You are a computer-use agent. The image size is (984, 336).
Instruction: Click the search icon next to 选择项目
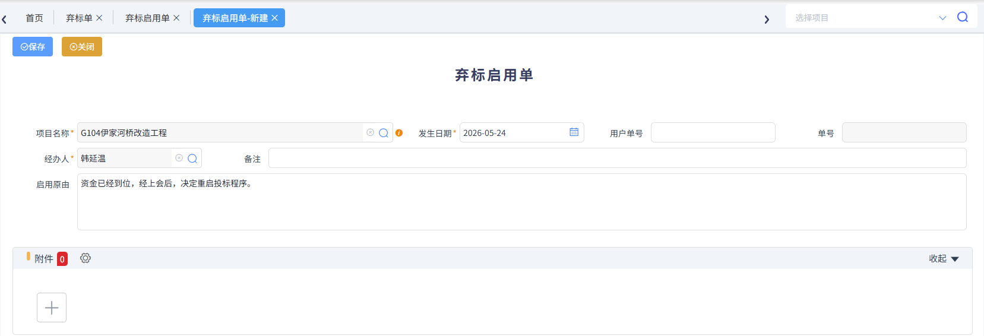963,17
